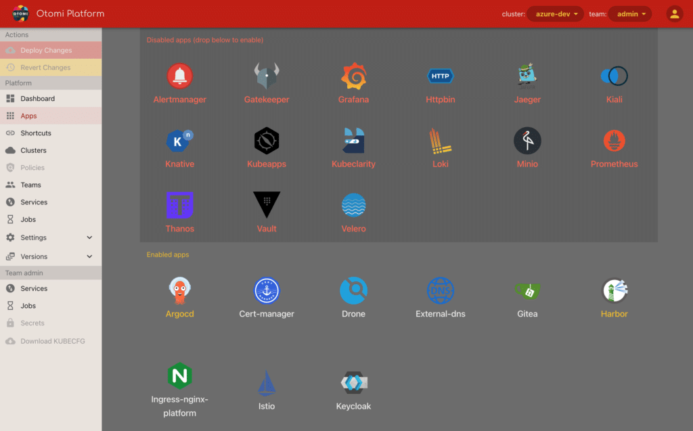This screenshot has width=693, height=431.
Task: Open the Httpbin app icon
Action: pyautogui.click(x=440, y=76)
